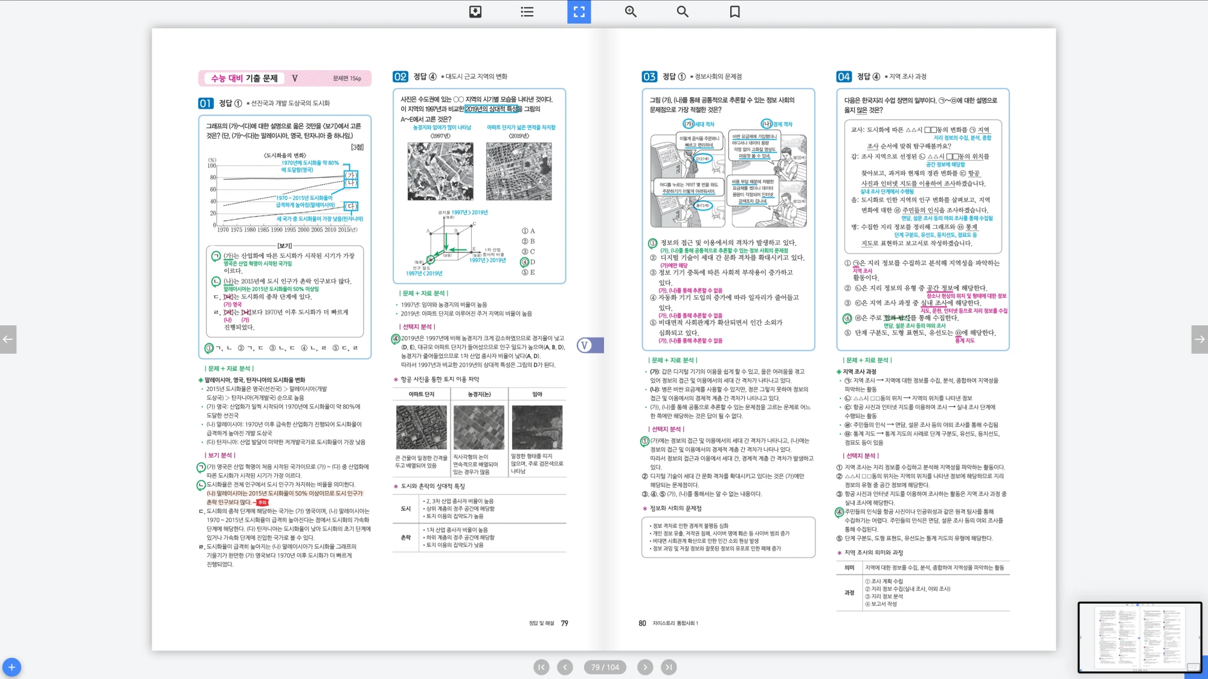Click the question 02 number badge

click(400, 77)
